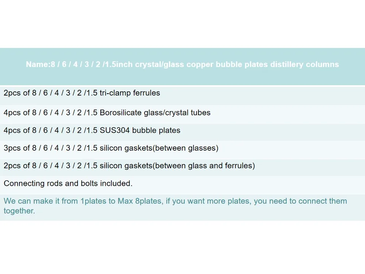This screenshot has width=365, height=274.
Task: Click the 'Connecting rods and bolts included' line
Action: (x=68, y=183)
